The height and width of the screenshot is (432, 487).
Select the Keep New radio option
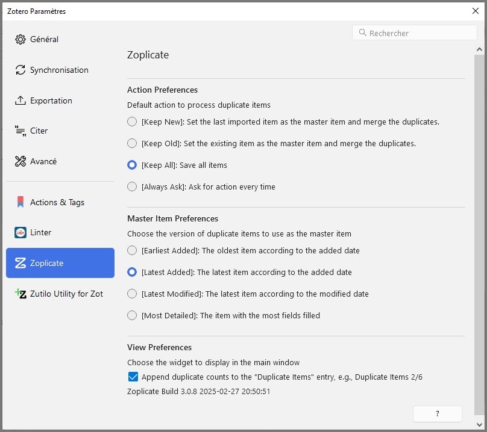tap(132, 122)
